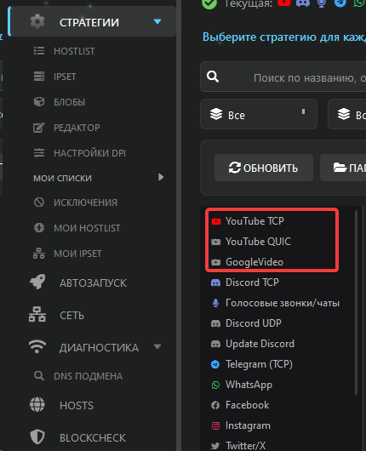Image resolution: width=366 pixels, height=451 pixels.
Task: Expand the МОИ СПИСКИ arrow
Action: click(161, 177)
